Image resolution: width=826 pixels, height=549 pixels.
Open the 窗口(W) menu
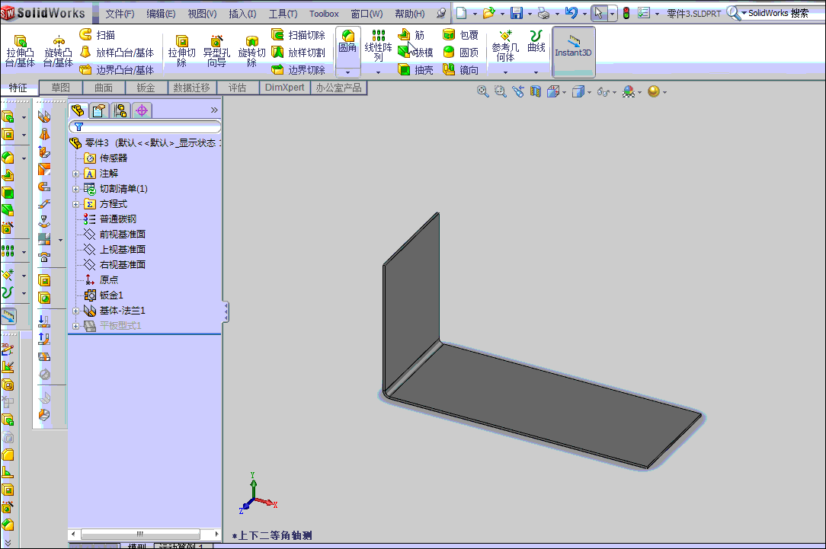pyautogui.click(x=367, y=14)
